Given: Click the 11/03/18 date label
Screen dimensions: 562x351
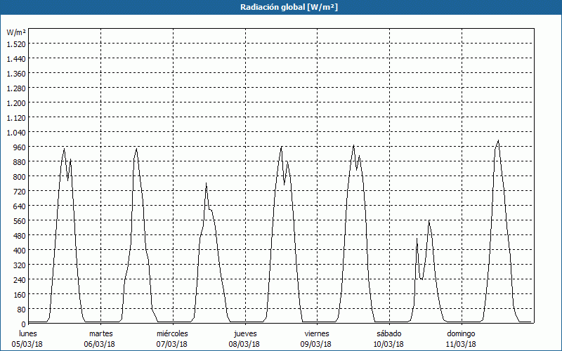Looking at the screenshot, I should click(x=461, y=344).
